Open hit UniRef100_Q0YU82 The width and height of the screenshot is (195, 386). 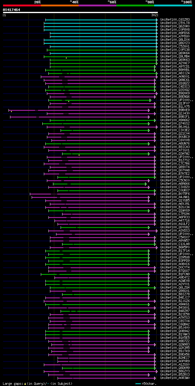pyautogui.click(x=175, y=227)
